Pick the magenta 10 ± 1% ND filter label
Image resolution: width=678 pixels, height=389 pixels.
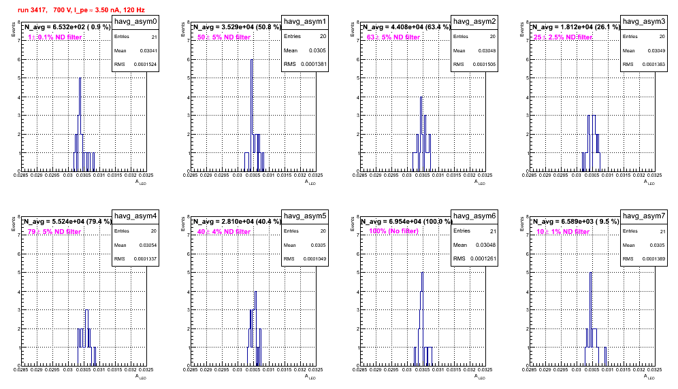click(x=563, y=232)
